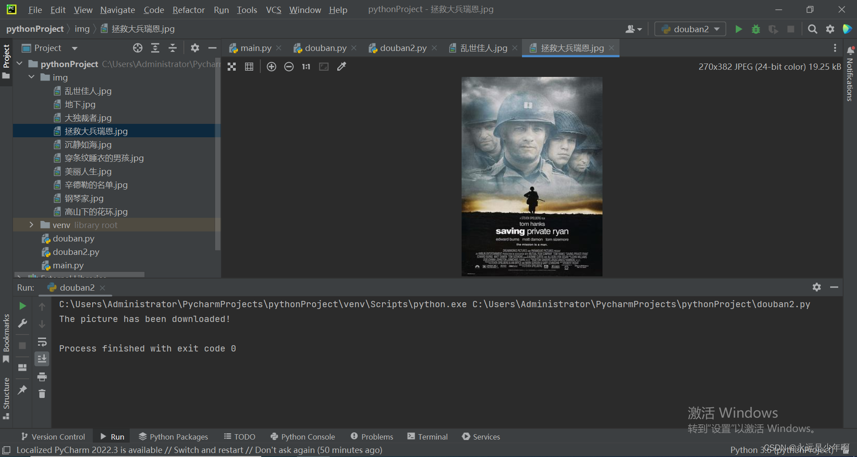This screenshot has width=857, height=457.
Task: Open the File menu
Action: pyautogui.click(x=35, y=10)
